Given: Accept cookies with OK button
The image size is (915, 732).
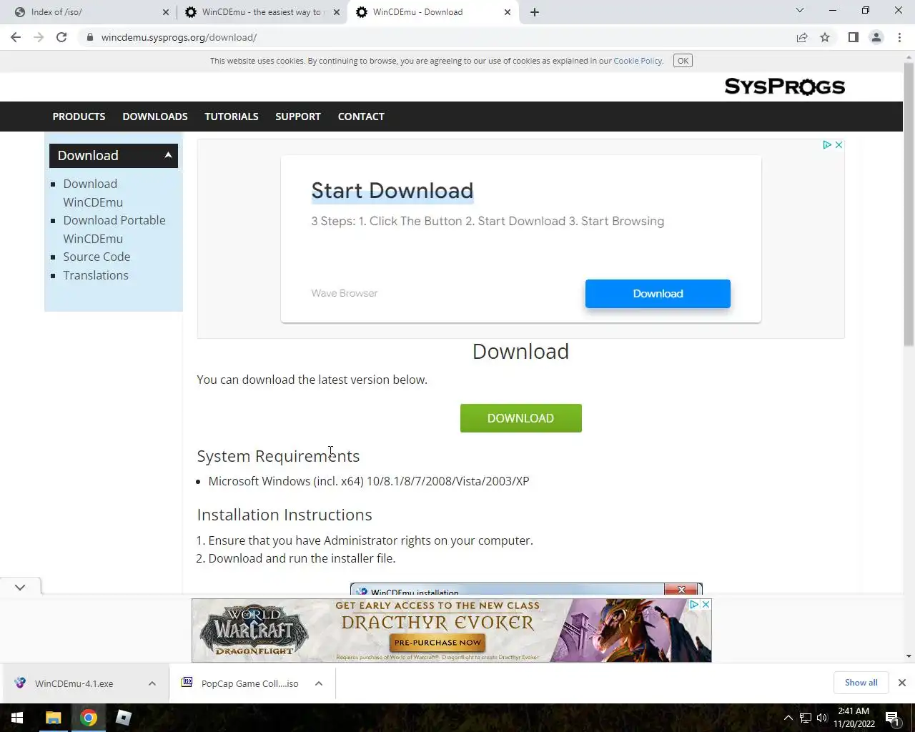Looking at the screenshot, I should (x=683, y=61).
